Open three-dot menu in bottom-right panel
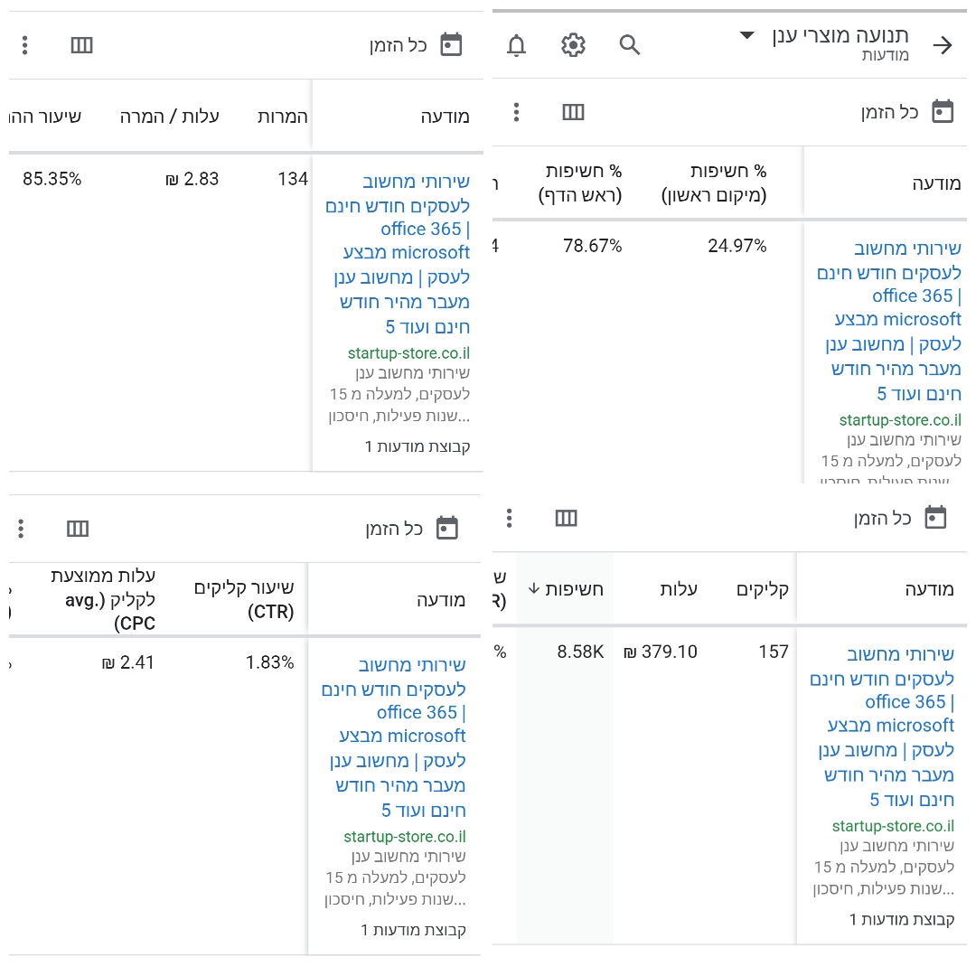This screenshot has width=976, height=976. click(x=509, y=518)
